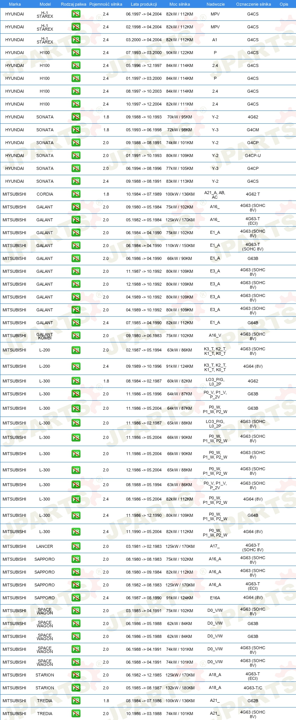Click fuel icon in H100 90kW / 122KM row

[76, 53]
